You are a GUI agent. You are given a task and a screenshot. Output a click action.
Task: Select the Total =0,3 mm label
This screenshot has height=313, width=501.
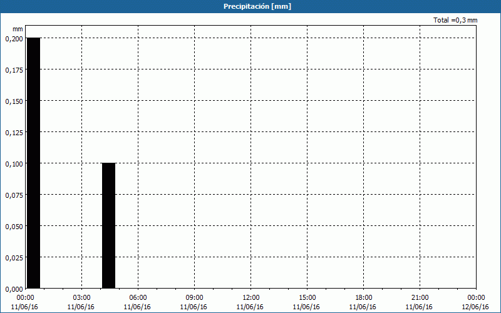[455, 20]
